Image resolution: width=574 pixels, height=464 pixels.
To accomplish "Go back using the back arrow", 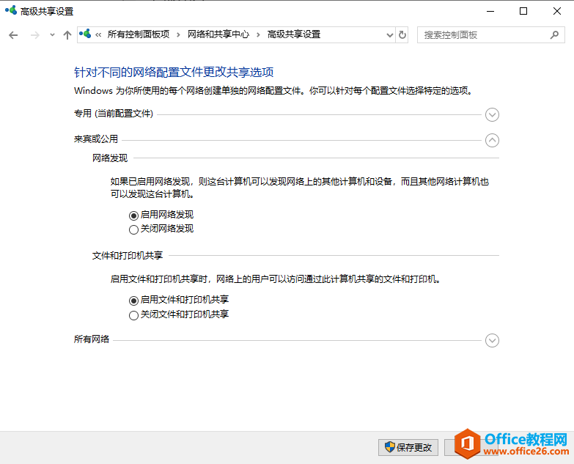I will click(13, 35).
